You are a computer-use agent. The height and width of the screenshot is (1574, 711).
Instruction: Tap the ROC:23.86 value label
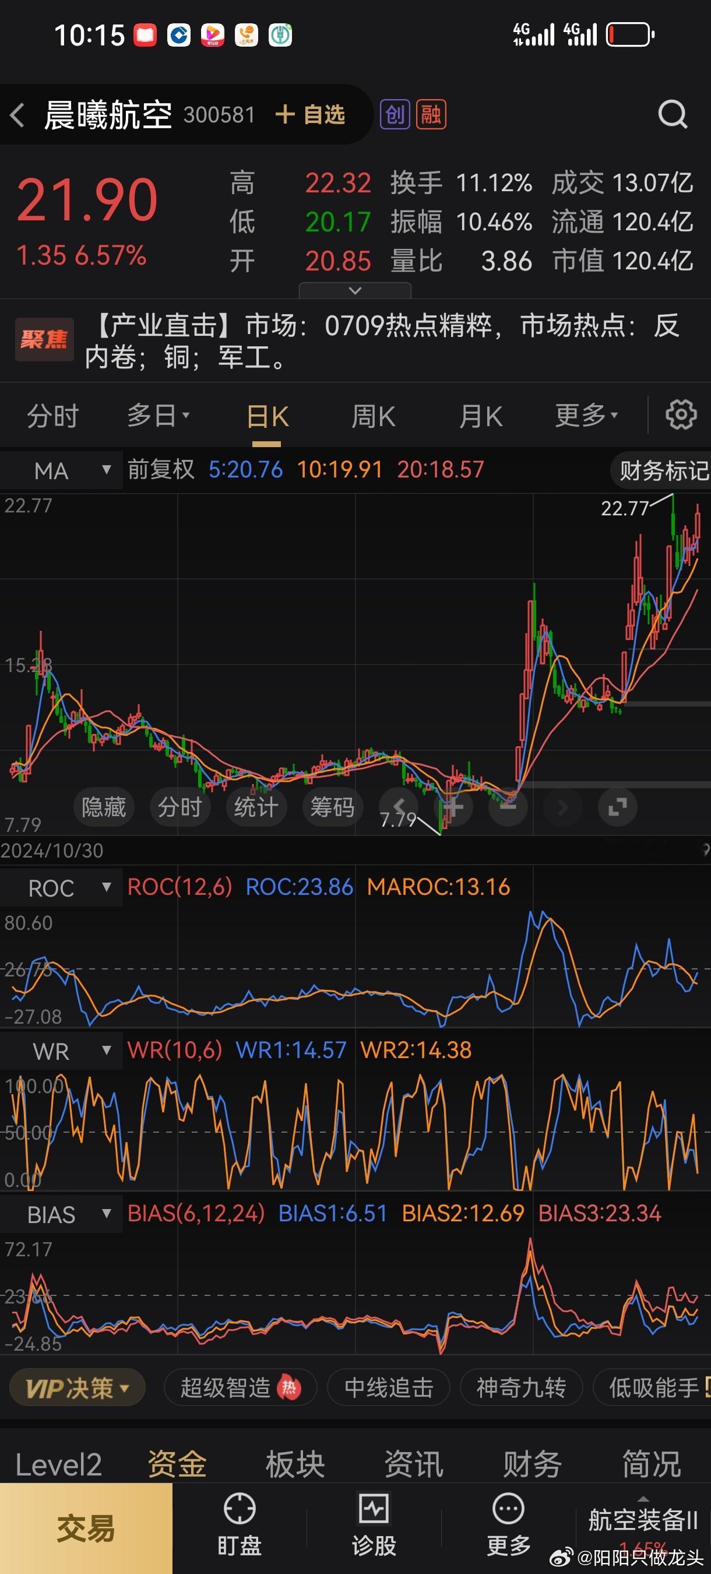[x=300, y=887]
